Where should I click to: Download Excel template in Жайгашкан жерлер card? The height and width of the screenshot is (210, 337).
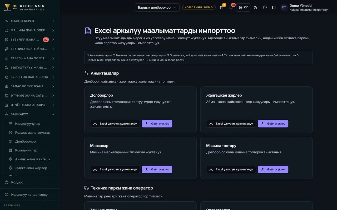(231, 124)
